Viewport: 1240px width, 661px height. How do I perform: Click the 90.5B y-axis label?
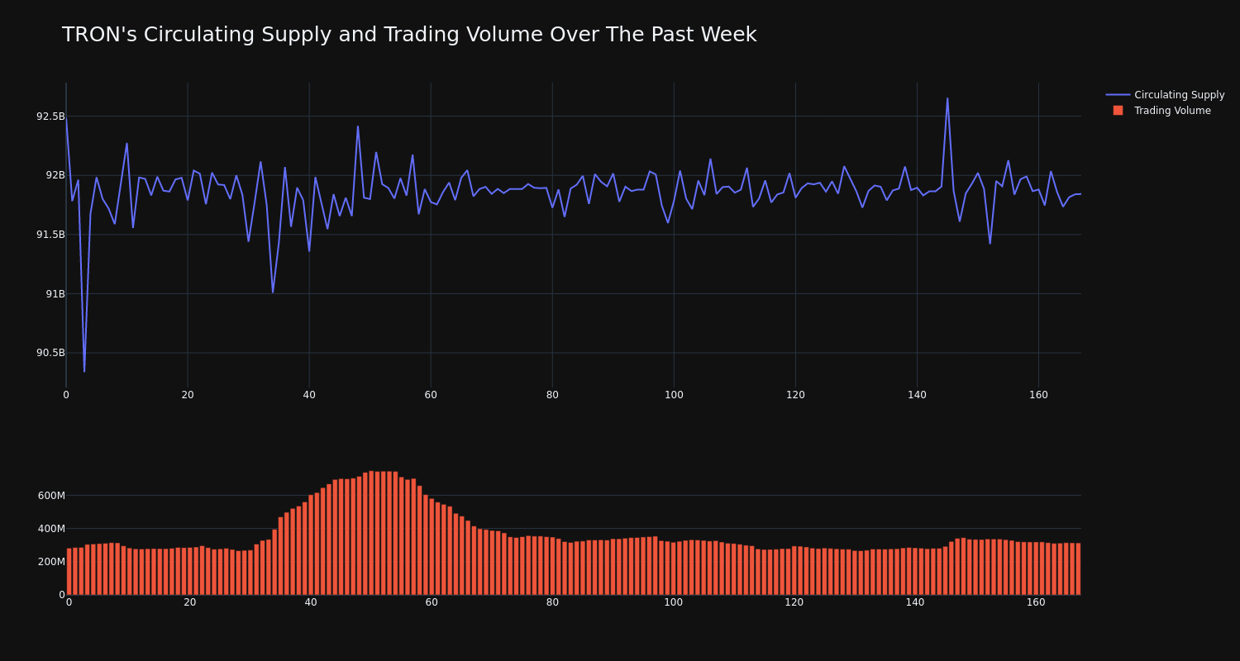click(50, 353)
